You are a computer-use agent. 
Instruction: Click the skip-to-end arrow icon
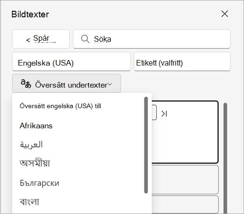[x=164, y=114]
